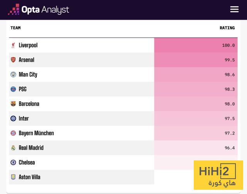
Task: Click the Aston Villa club crest
Action: pyautogui.click(x=13, y=177)
